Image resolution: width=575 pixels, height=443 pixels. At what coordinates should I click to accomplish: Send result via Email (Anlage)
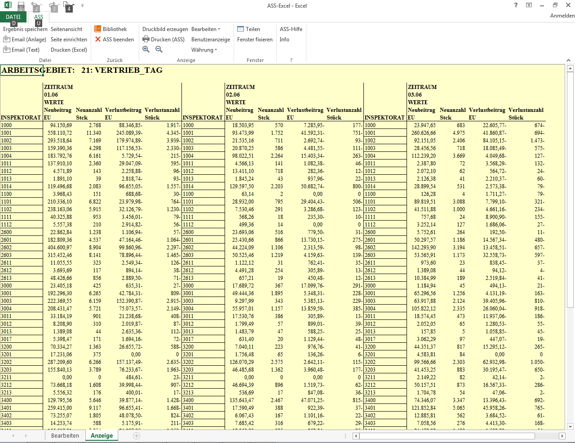click(25, 40)
